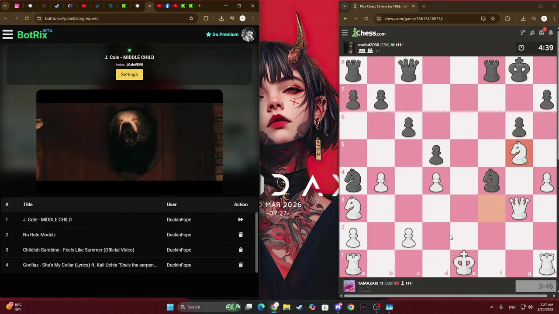The height and width of the screenshot is (314, 559).
Task: Show hidden system tray icons
Action: [x=491, y=307]
